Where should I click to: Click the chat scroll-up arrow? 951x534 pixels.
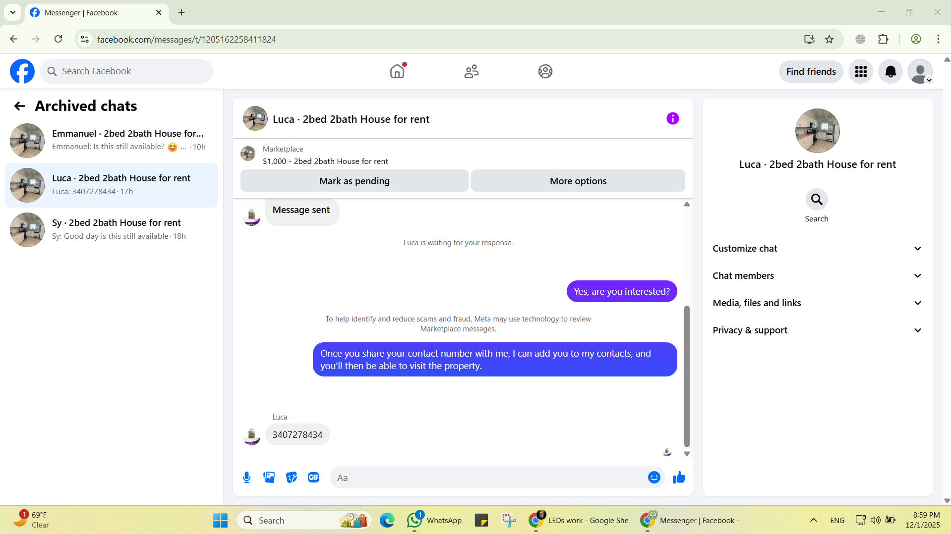(687, 204)
